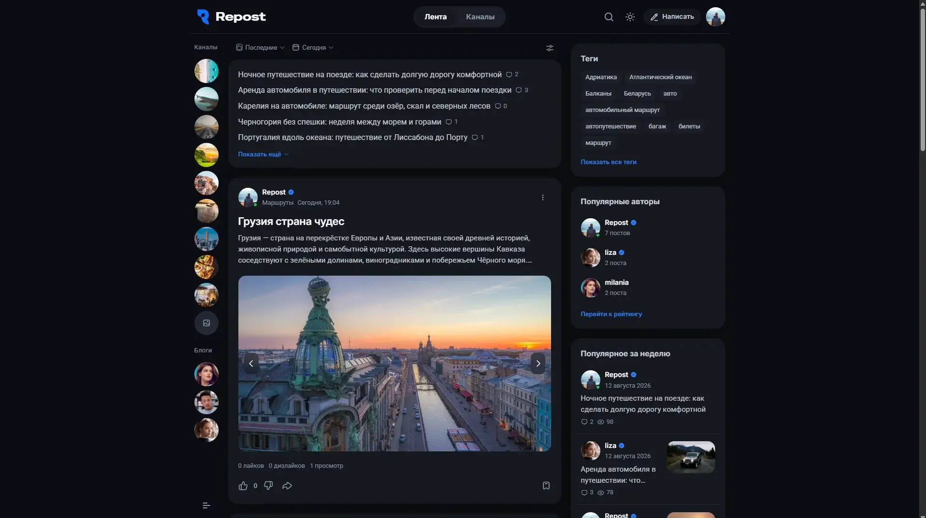Open the airplane wing channel avatar

pos(206,99)
